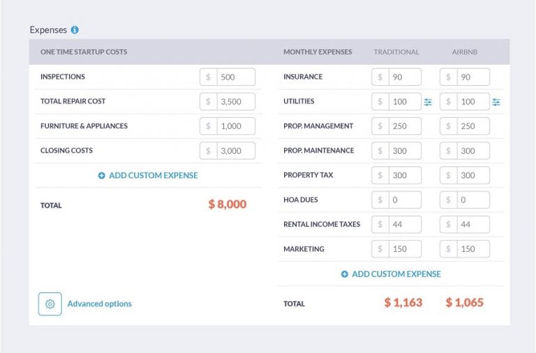Edit Traditional Property Tax field
The image size is (536, 353).
pyautogui.click(x=404, y=175)
